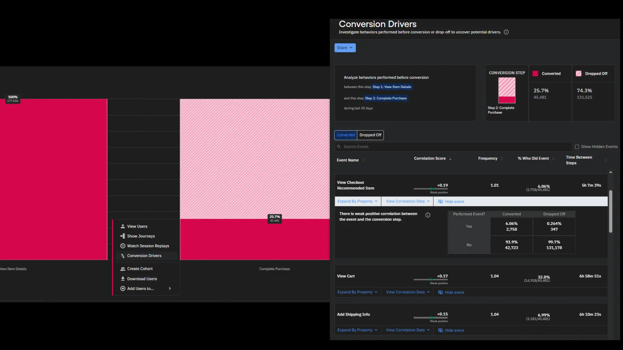Click the events list vertical scrollbar thumb
This screenshot has width=623, height=350.
pyautogui.click(x=610, y=211)
